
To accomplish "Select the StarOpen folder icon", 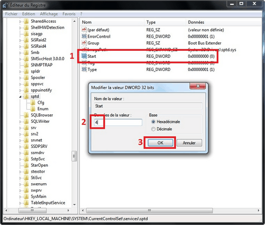I will [26, 165].
